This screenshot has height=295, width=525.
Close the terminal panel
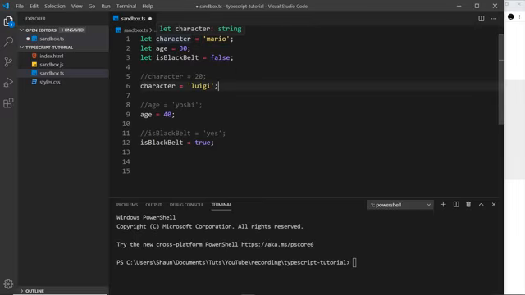pos(494,204)
